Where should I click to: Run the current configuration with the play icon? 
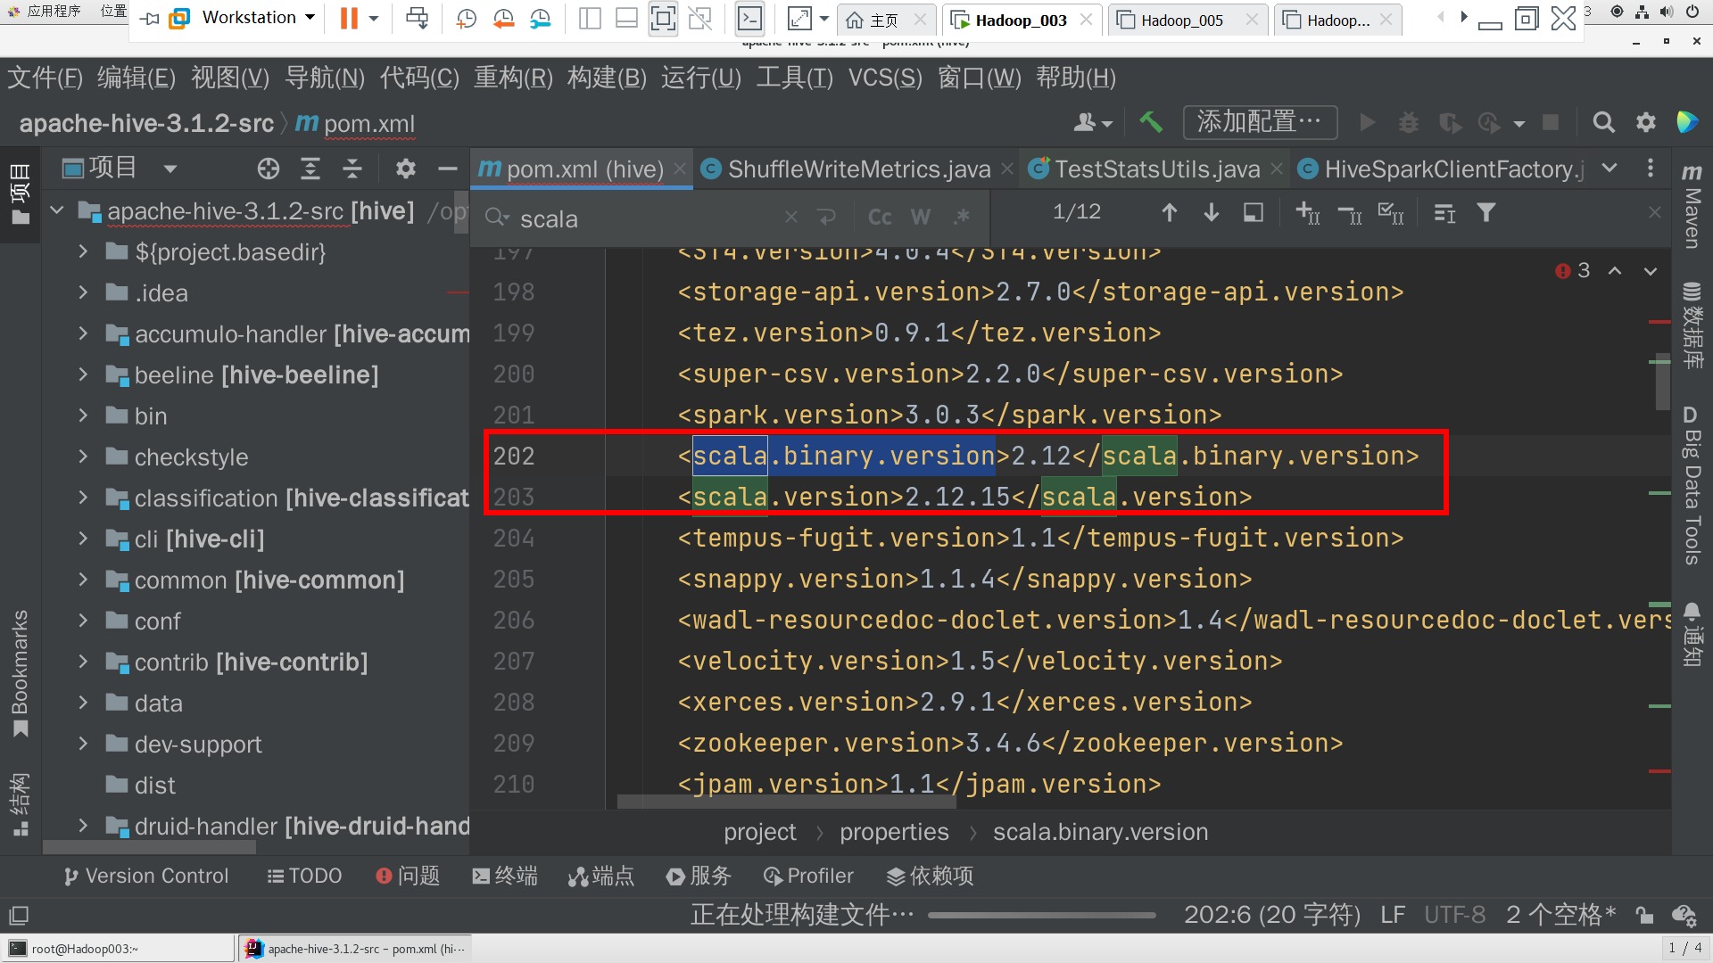[1367, 122]
